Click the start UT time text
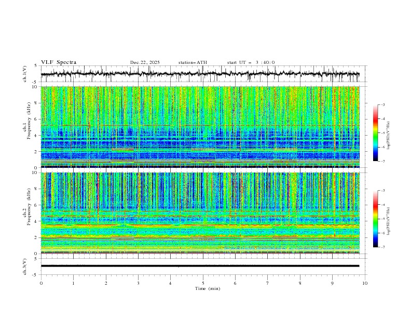 pos(251,62)
